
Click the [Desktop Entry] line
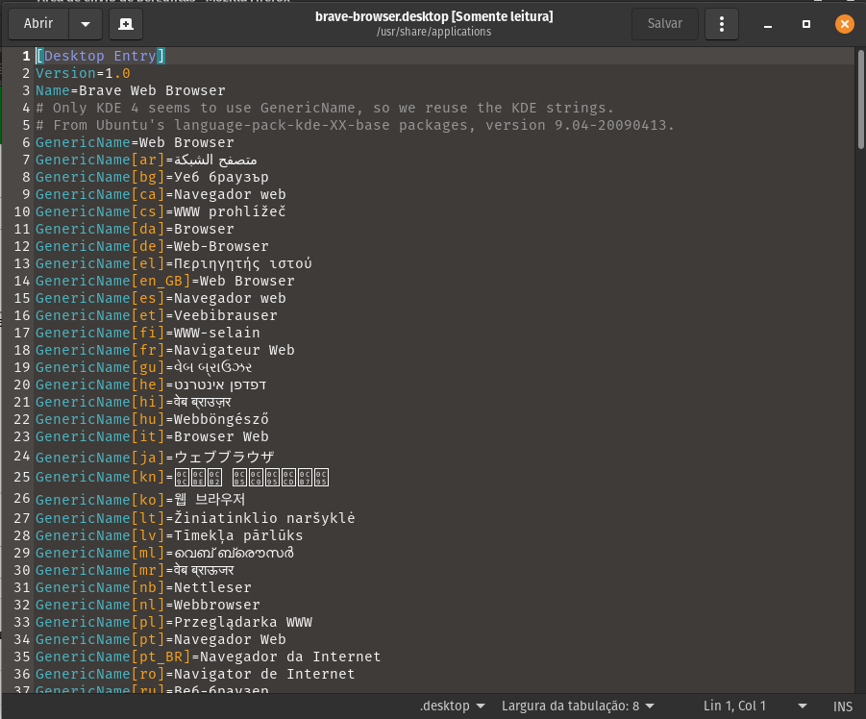click(100, 56)
